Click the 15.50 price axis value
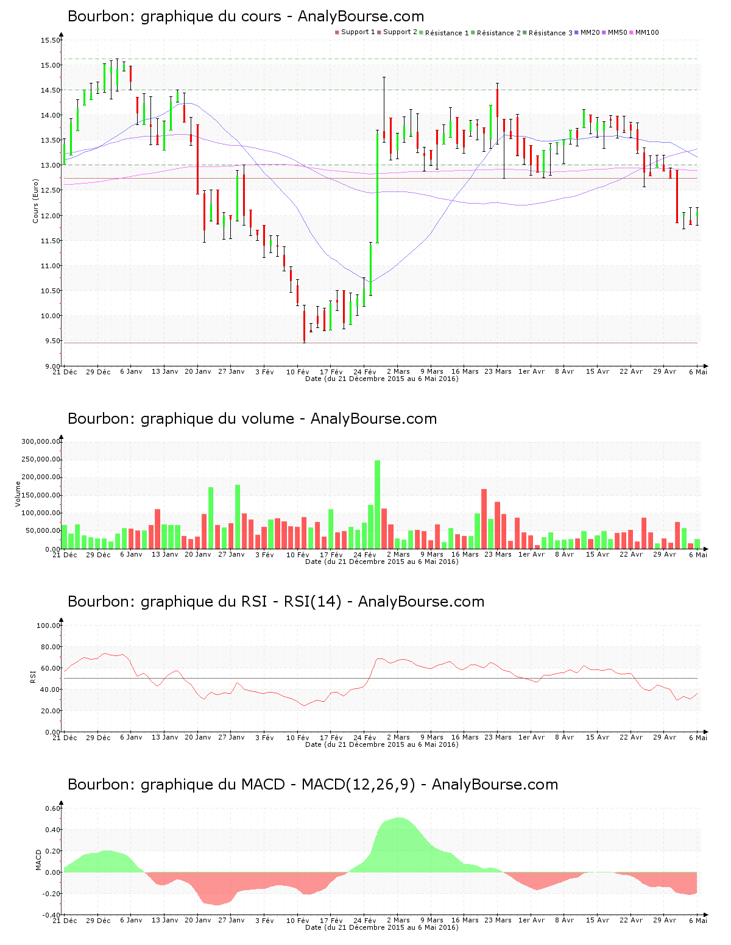 51,40
